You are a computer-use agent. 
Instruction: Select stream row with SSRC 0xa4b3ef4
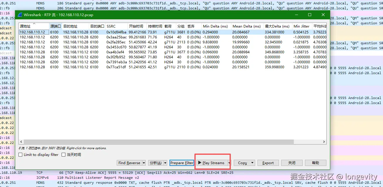172,52
